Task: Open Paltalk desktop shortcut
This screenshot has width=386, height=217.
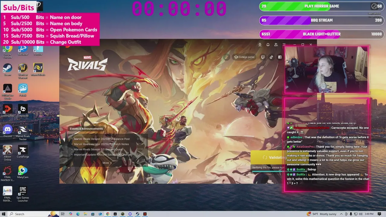Action: tap(23, 90)
